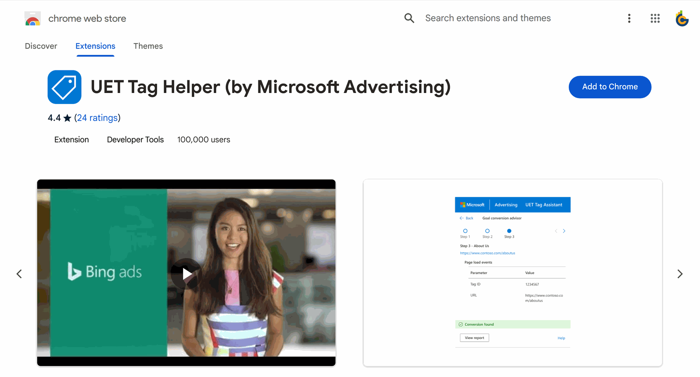Image resolution: width=700 pixels, height=377 pixels.
Task: Advance carousel with right arrow
Action: point(680,274)
